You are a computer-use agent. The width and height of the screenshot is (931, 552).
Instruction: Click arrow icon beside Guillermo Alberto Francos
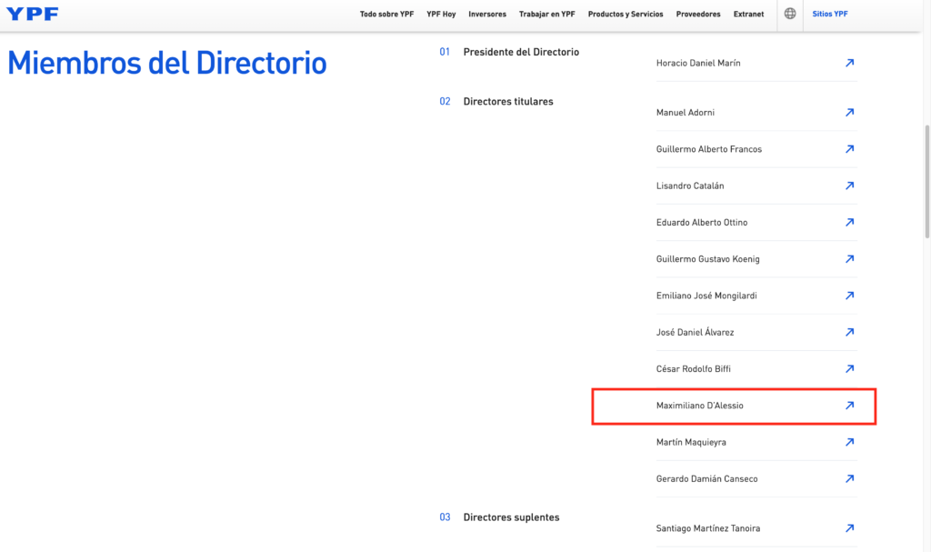[849, 149]
